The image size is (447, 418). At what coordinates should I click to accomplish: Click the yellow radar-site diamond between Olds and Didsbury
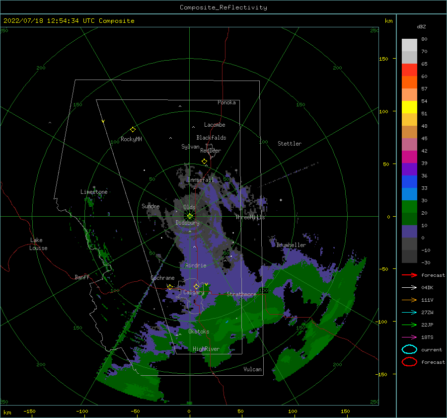[x=190, y=216]
